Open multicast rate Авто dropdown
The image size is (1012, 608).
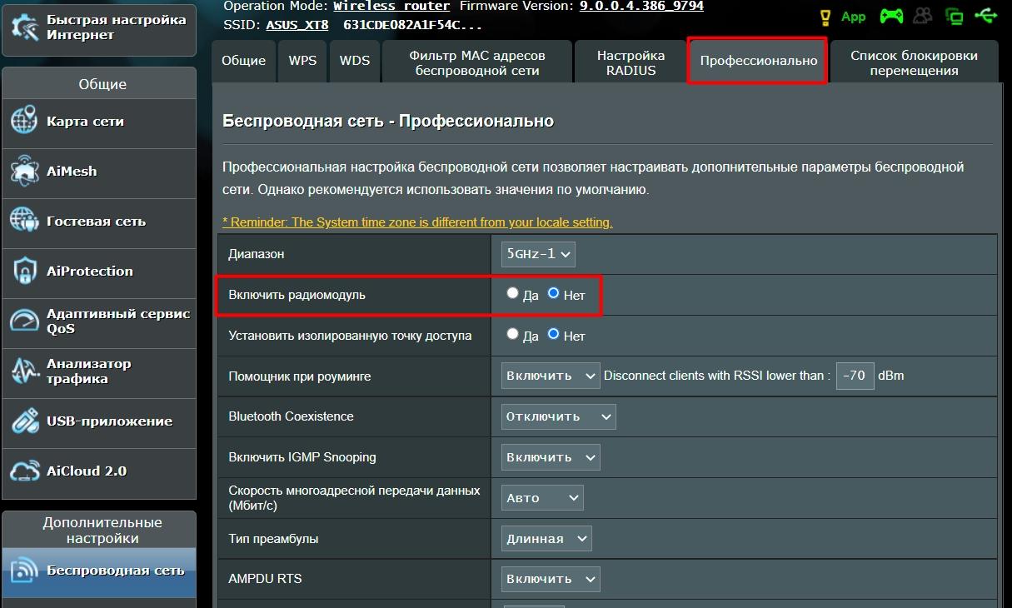(542, 498)
